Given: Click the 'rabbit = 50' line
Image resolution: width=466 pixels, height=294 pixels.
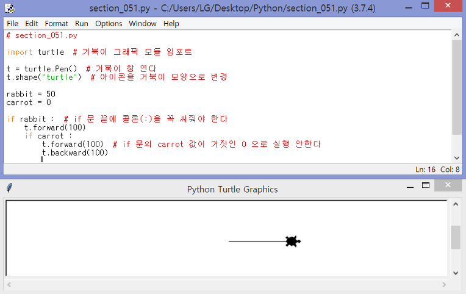Looking at the screenshot, I should click(x=31, y=94).
